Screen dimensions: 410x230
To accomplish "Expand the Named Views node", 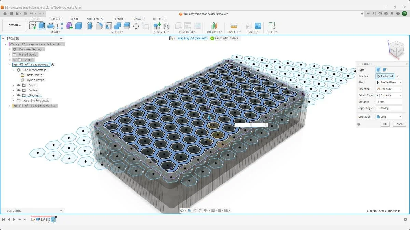I will [x=10, y=55].
